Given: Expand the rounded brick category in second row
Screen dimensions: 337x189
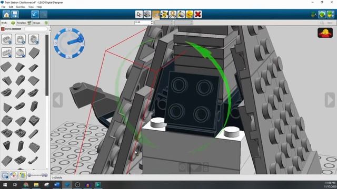Looking at the screenshot, I should [20, 52].
